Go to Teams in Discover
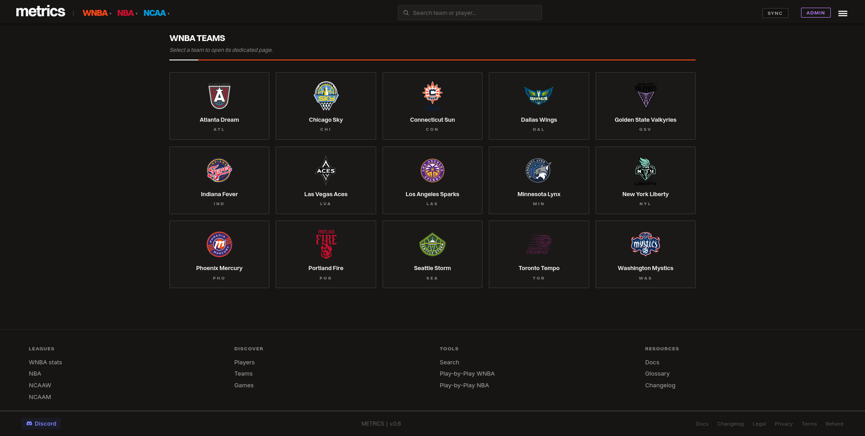The image size is (865, 436). [243, 373]
